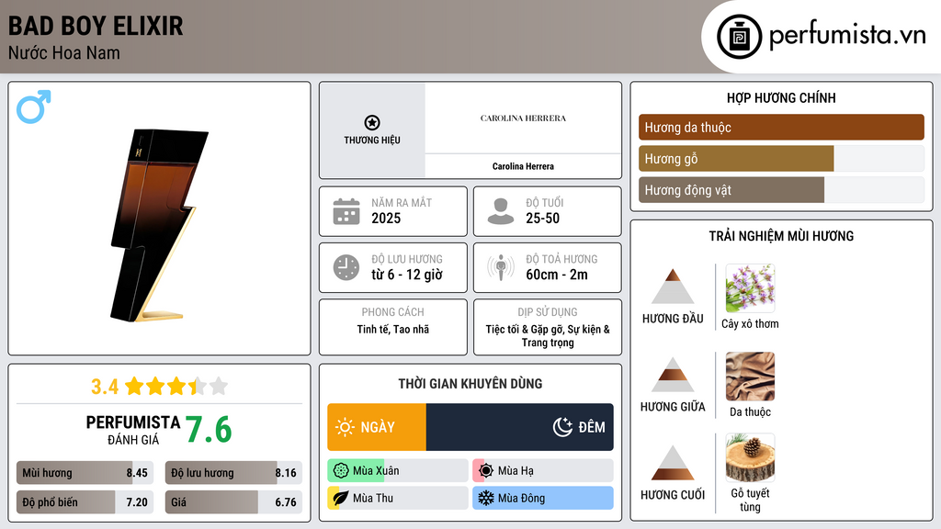Click the sillage projection icon
This screenshot has height=529, width=941.
click(501, 267)
